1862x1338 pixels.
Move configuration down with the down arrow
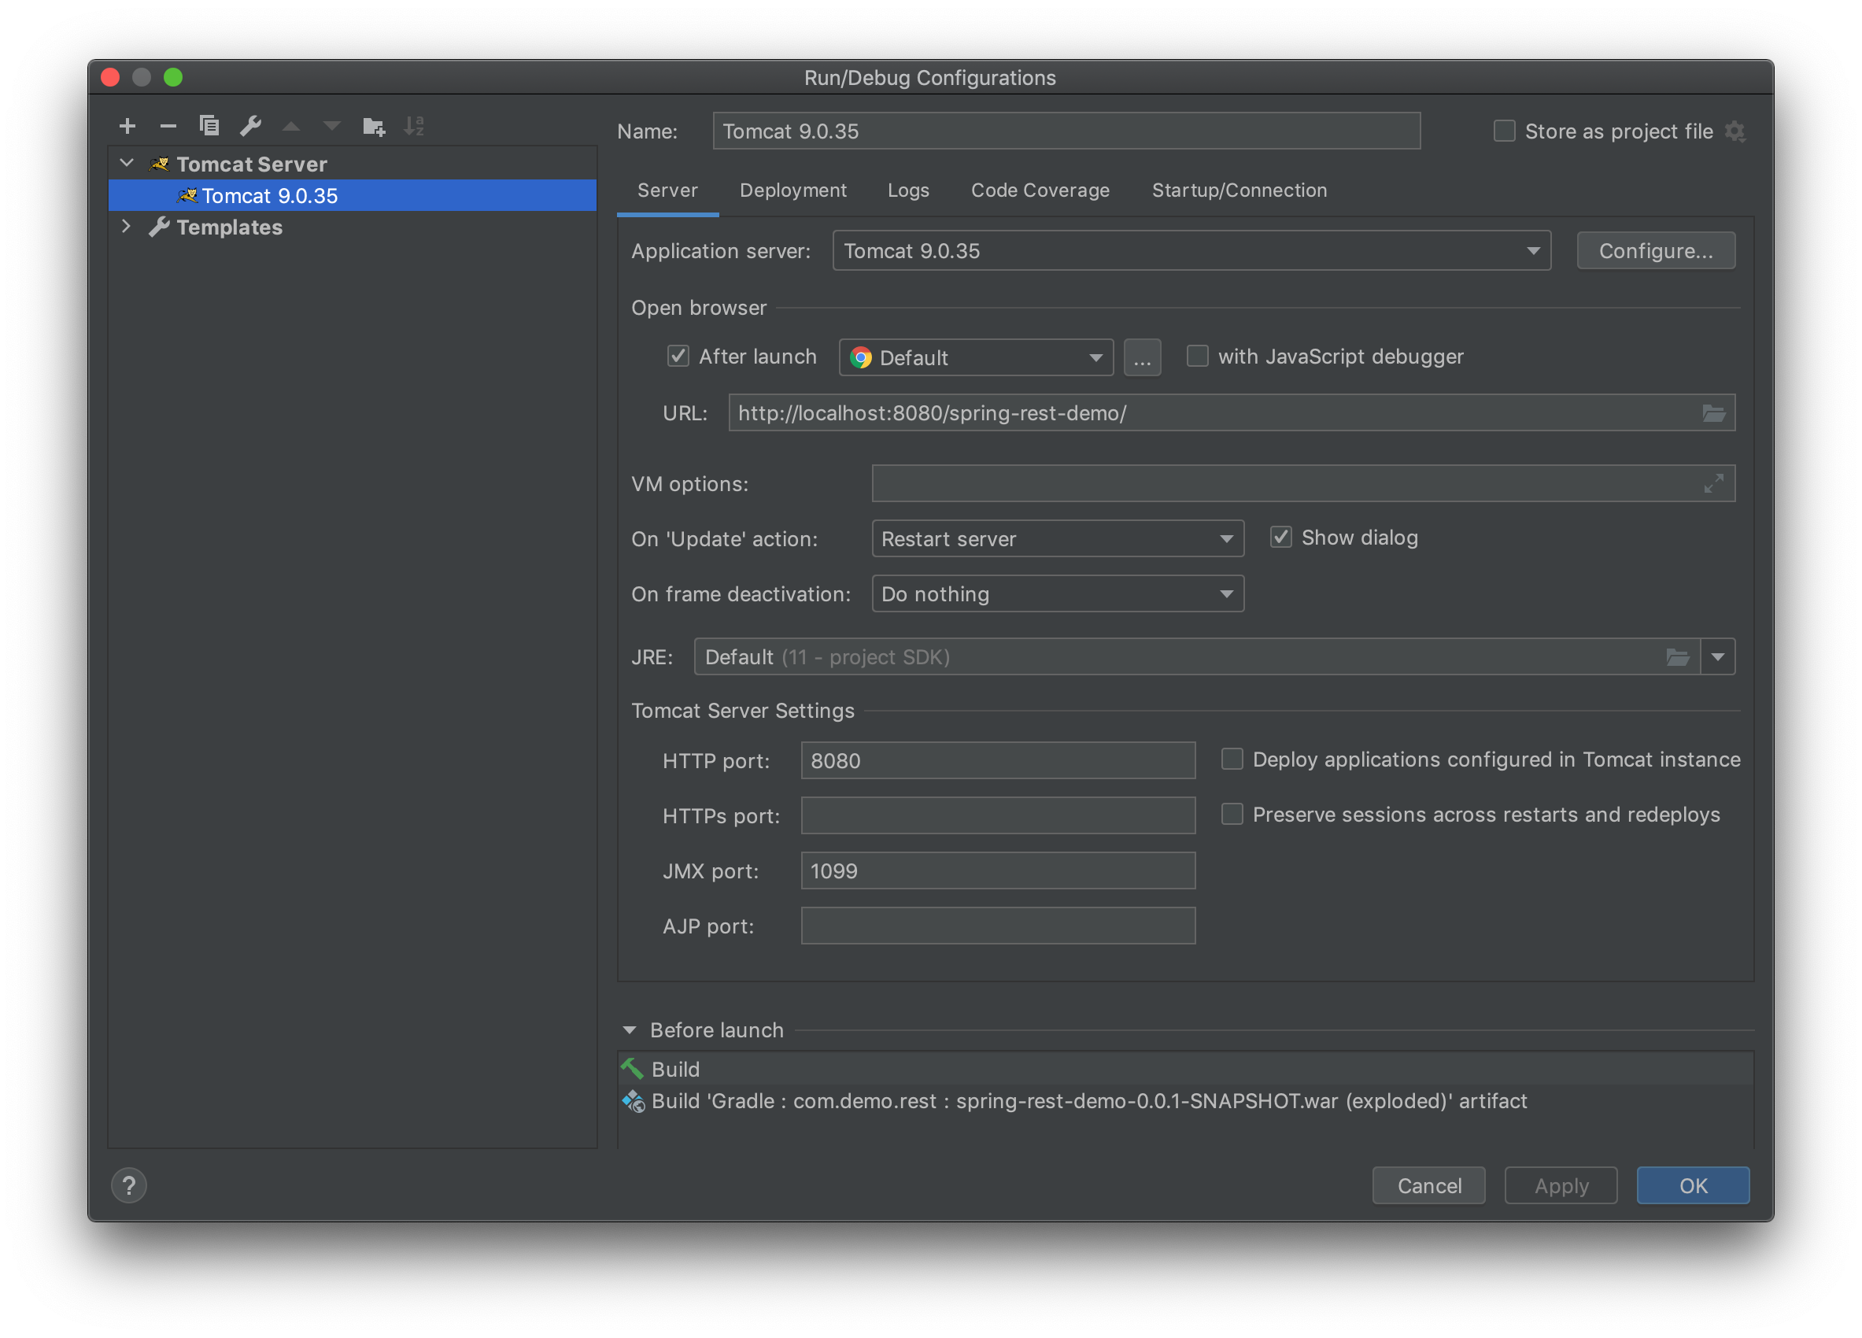pos(331,127)
